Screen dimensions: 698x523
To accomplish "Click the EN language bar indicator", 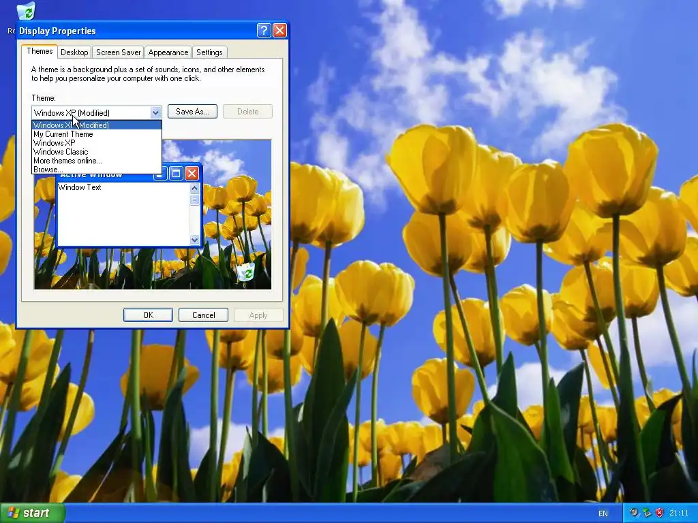I will point(603,513).
